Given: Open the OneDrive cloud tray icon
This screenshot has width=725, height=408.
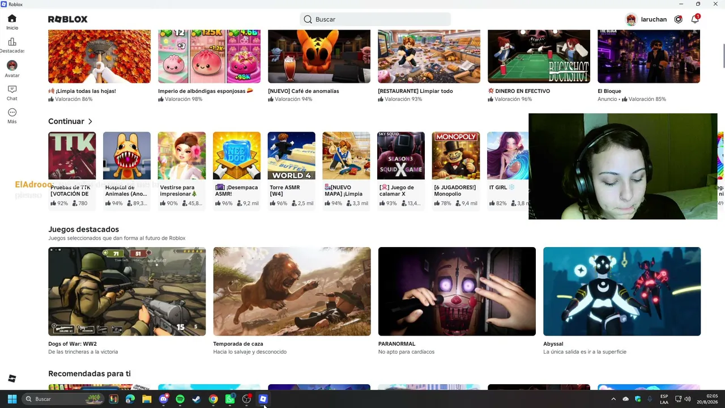Looking at the screenshot, I should [x=626, y=399].
